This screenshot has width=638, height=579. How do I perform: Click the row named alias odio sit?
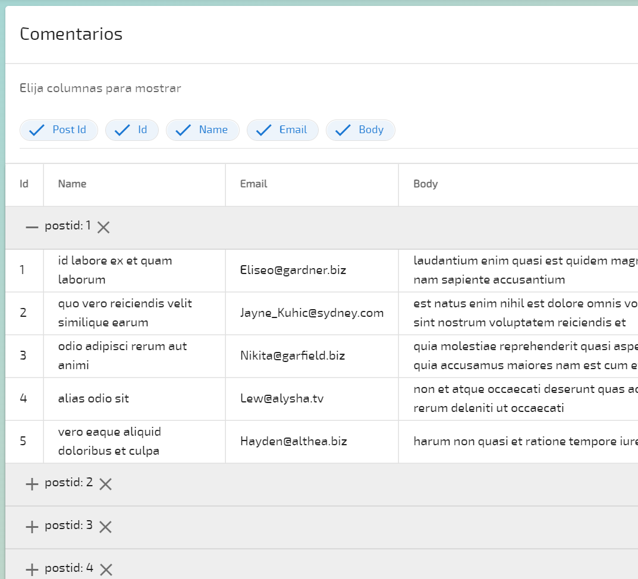tap(94, 399)
